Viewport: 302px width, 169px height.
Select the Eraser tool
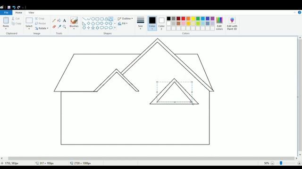54,27
